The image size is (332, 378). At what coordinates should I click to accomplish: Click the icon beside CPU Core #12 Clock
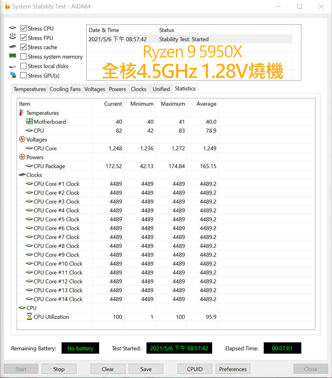point(29,281)
